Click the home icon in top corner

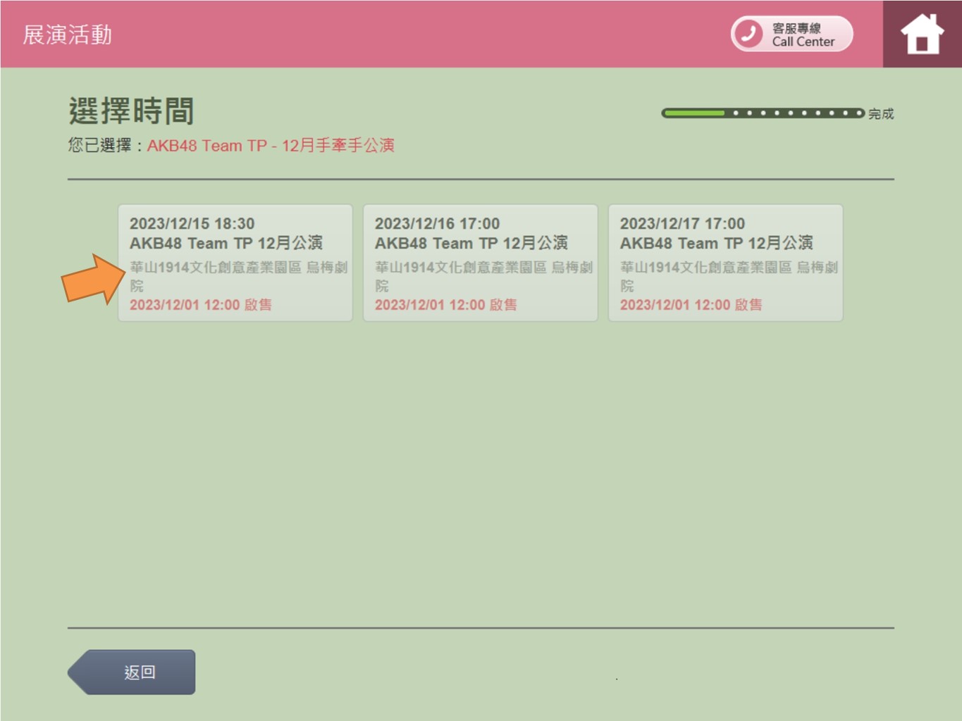(x=922, y=34)
